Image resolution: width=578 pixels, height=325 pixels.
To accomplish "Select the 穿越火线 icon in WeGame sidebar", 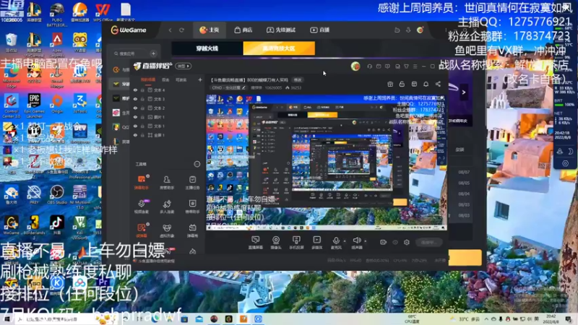I will tap(116, 84).
